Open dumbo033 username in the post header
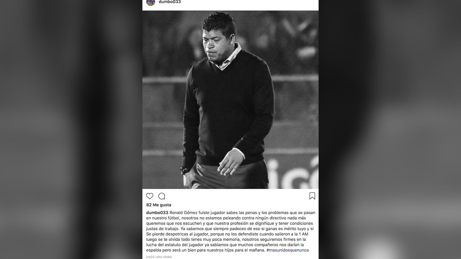The height and width of the screenshot is (259, 461). point(170,2)
